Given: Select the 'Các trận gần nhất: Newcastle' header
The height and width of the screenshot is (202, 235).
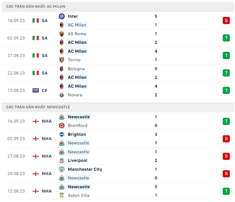Looking at the screenshot, I should pos(38,107).
